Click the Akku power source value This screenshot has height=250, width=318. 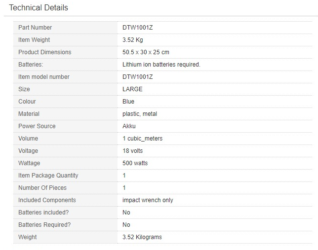pyautogui.click(x=129, y=126)
